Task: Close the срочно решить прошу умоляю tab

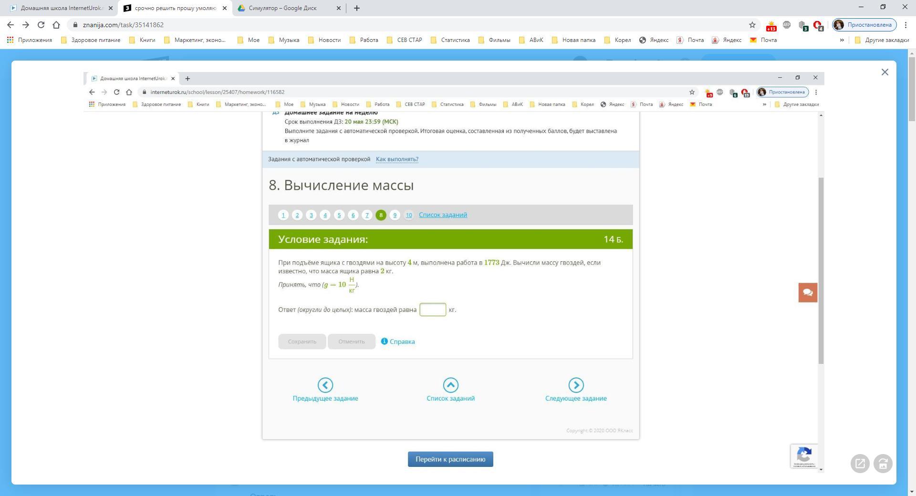Action: pyautogui.click(x=225, y=8)
